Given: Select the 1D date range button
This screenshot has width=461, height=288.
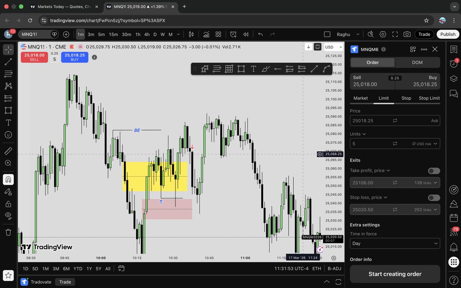Looking at the screenshot, I should click(x=25, y=269).
